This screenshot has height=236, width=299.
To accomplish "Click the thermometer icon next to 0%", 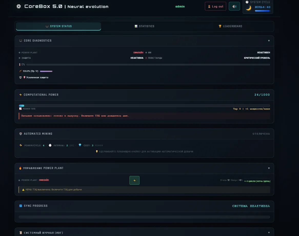I will (x=20, y=65).
